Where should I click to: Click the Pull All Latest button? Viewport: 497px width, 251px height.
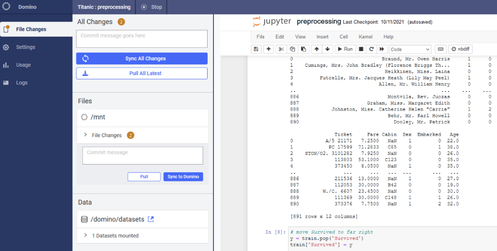click(142, 73)
